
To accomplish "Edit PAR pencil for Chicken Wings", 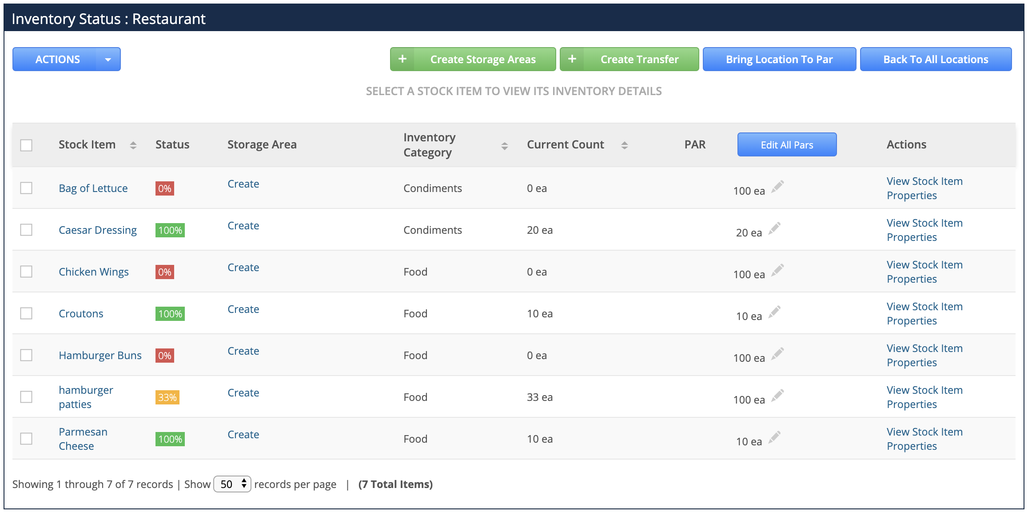I will (x=777, y=270).
